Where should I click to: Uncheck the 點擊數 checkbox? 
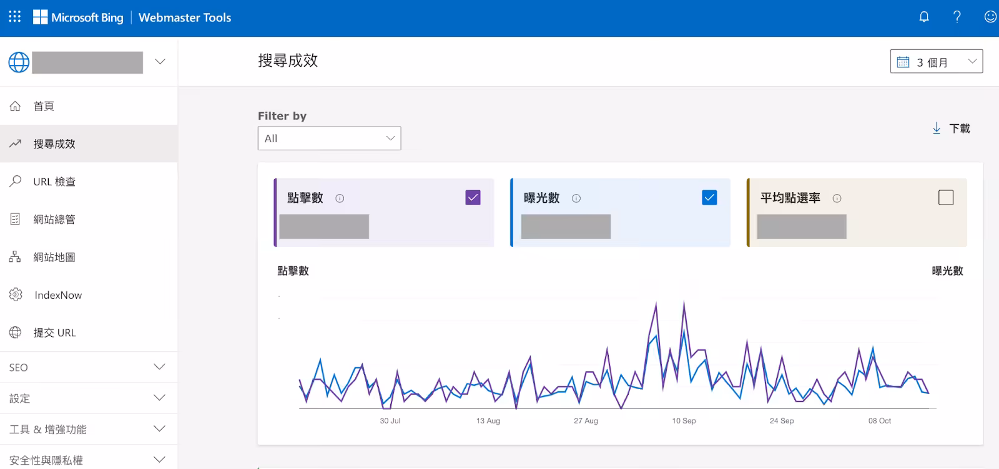473,198
